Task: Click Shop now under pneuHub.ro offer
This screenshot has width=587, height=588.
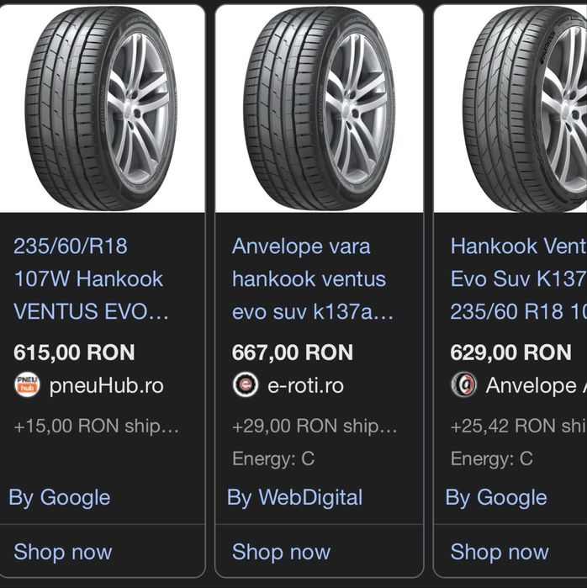Action: pos(63,552)
